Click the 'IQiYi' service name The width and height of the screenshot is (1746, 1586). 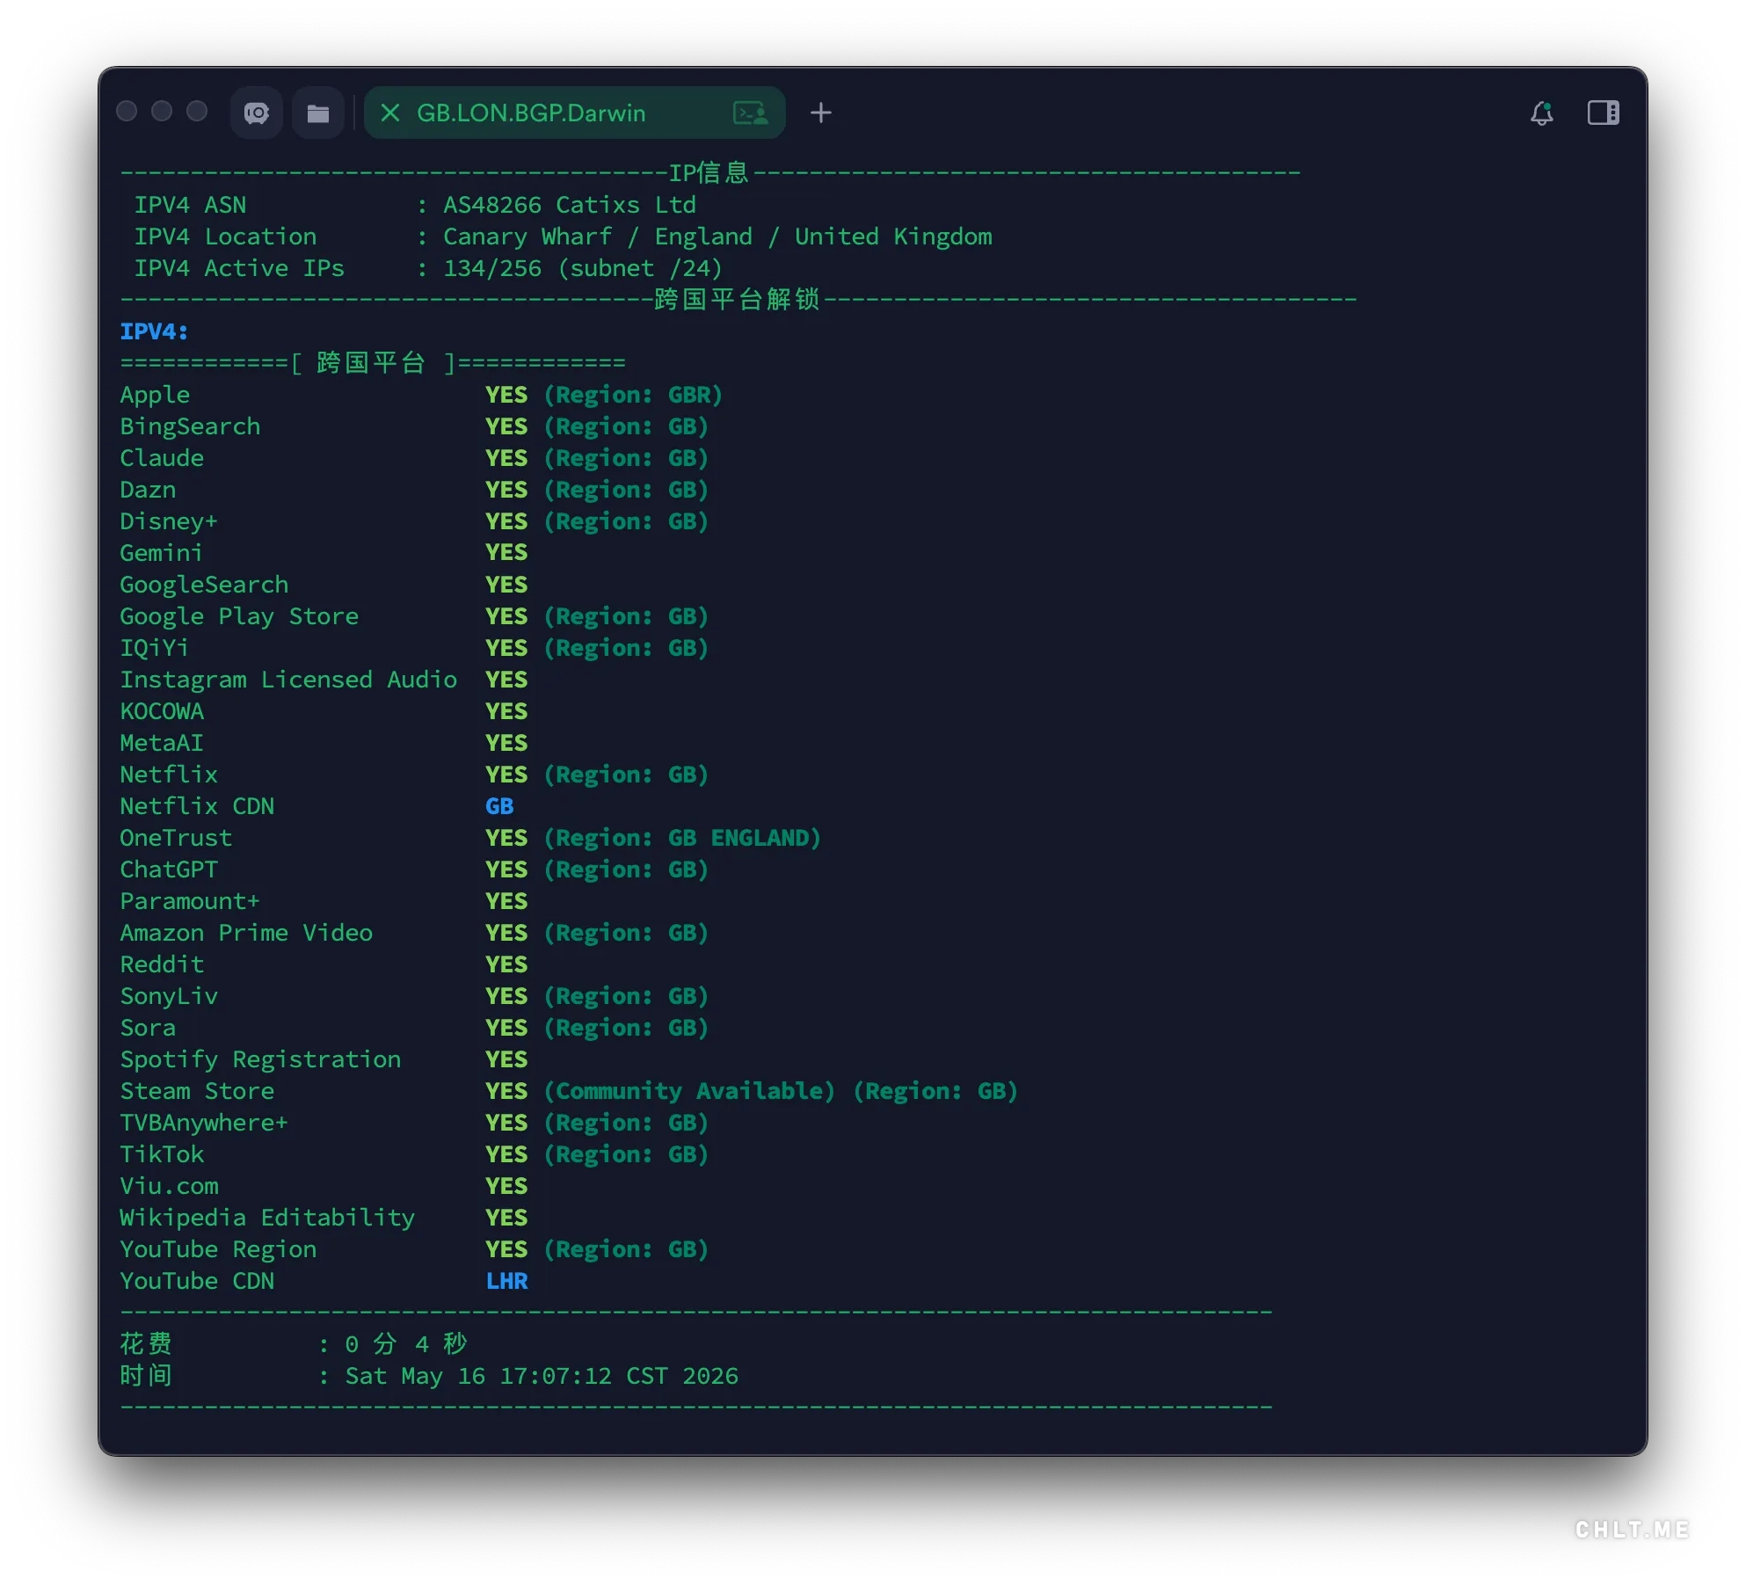[x=155, y=648]
